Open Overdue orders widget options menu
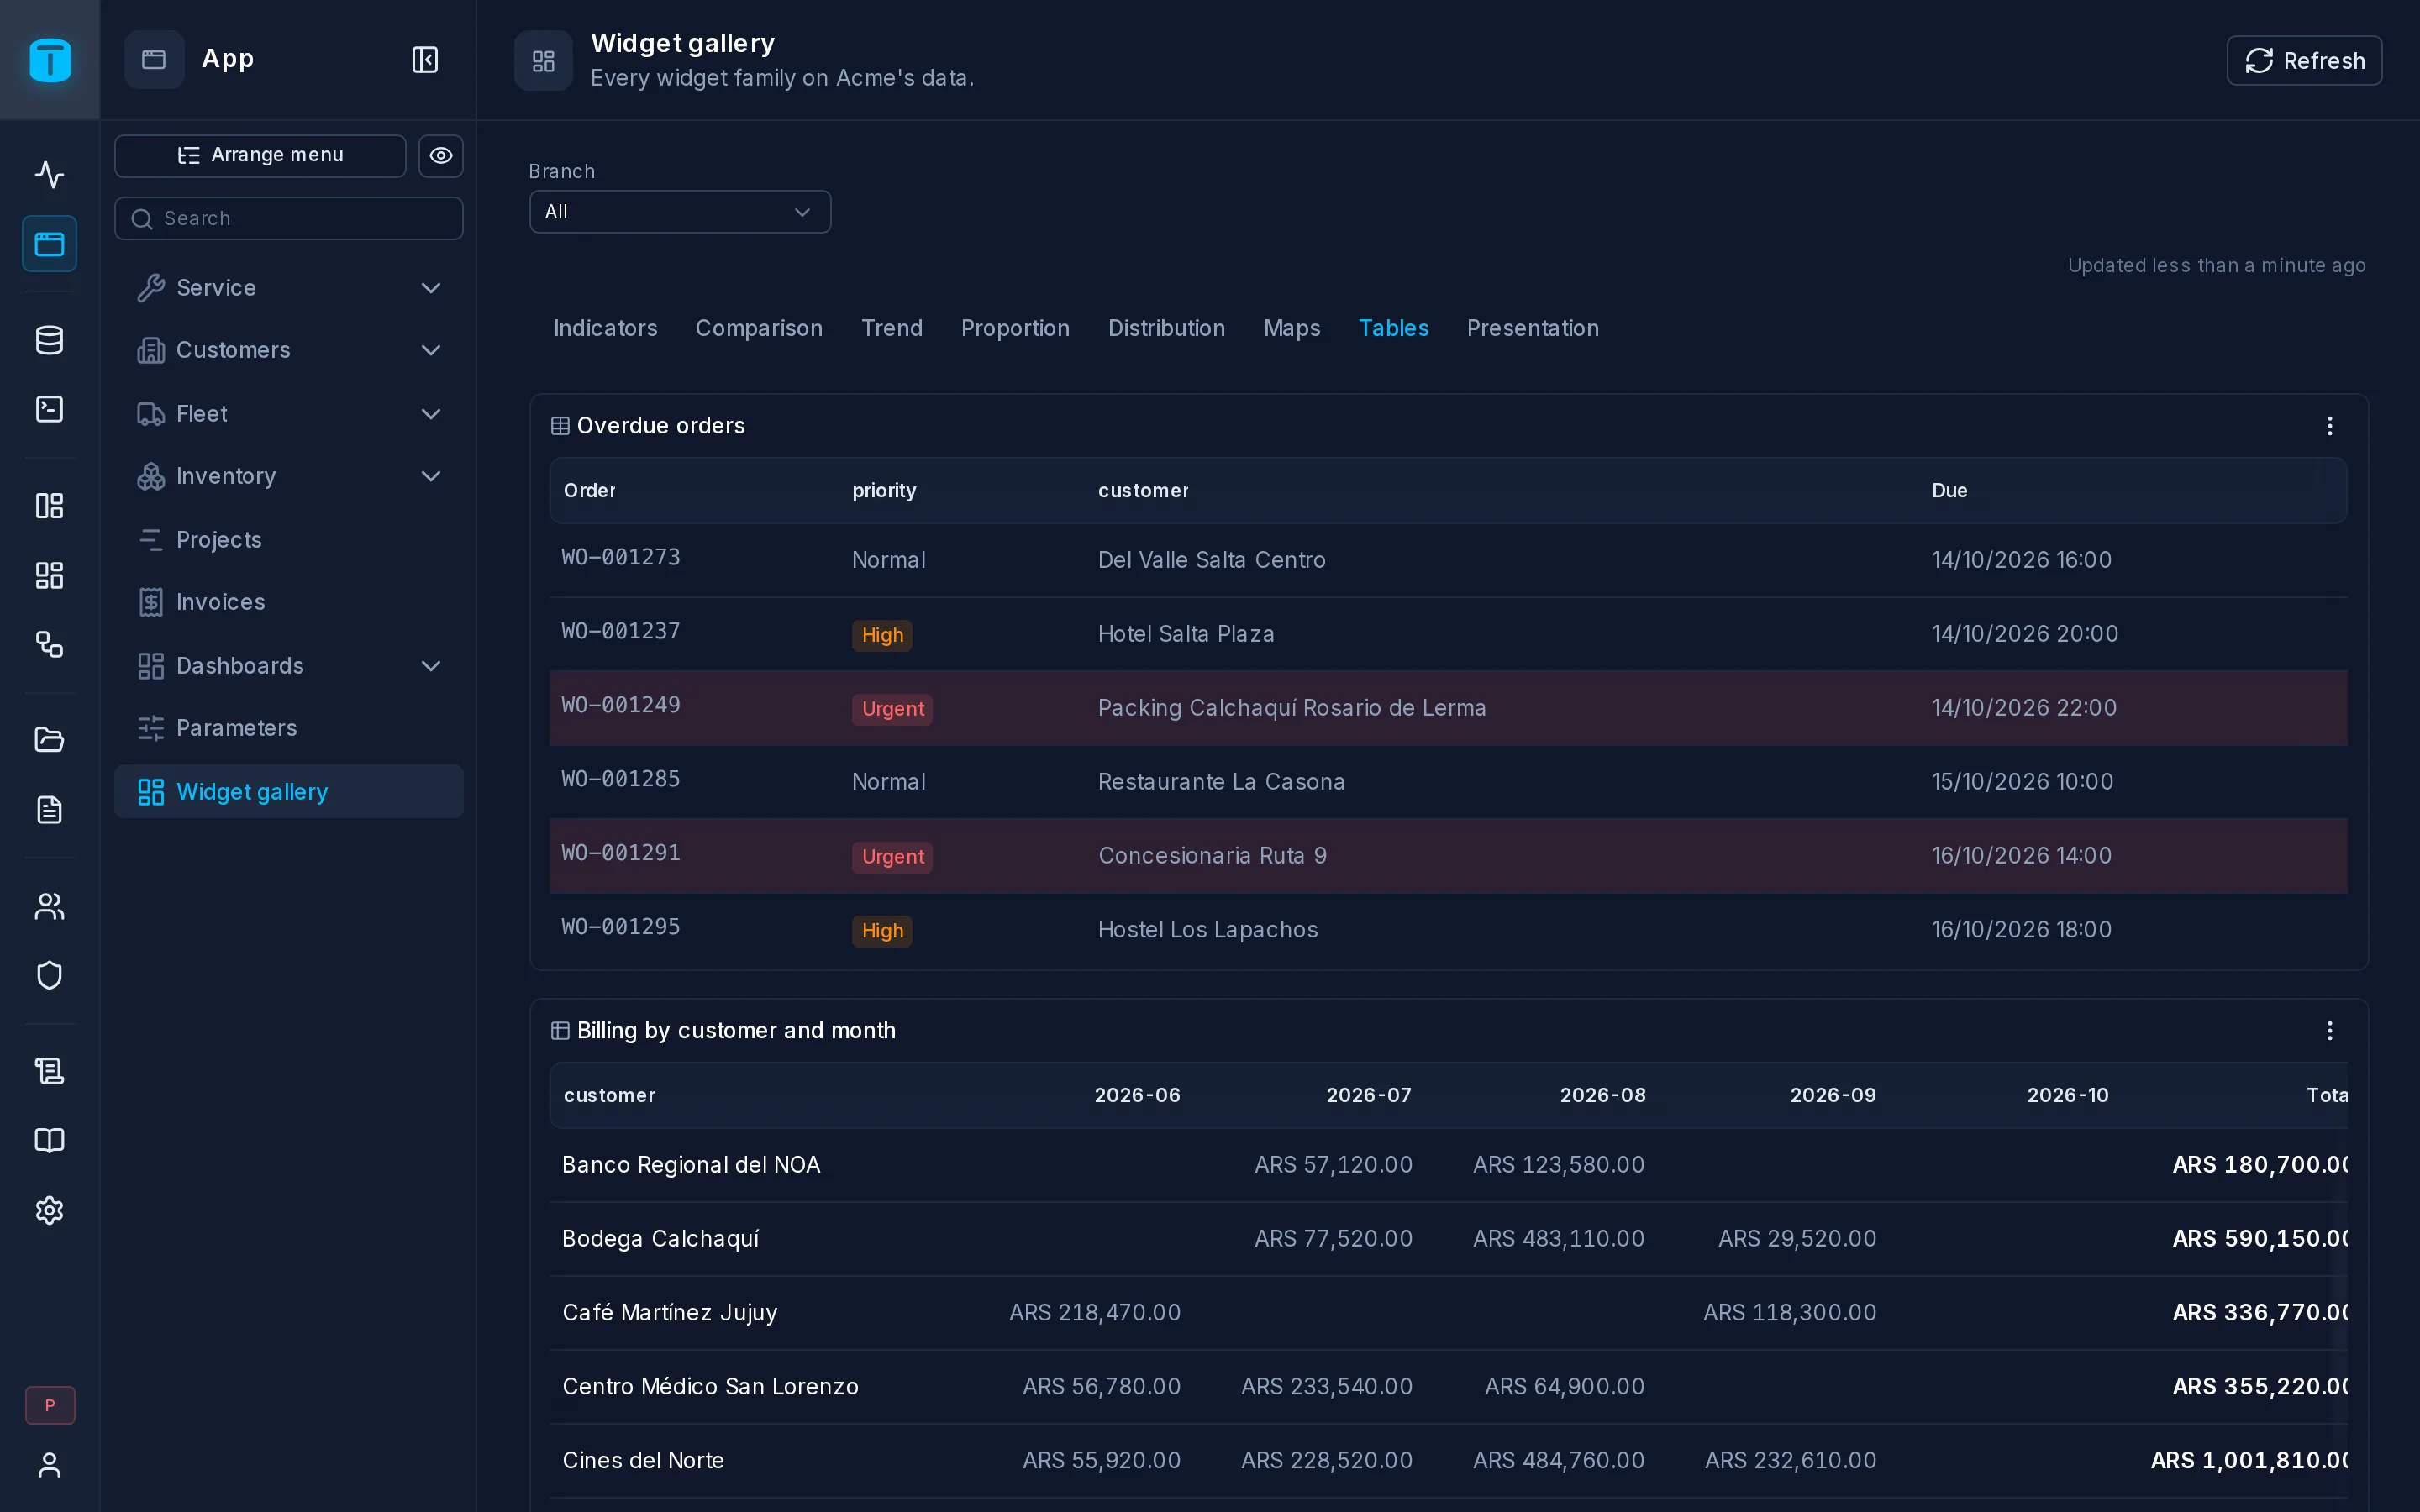 point(2329,426)
